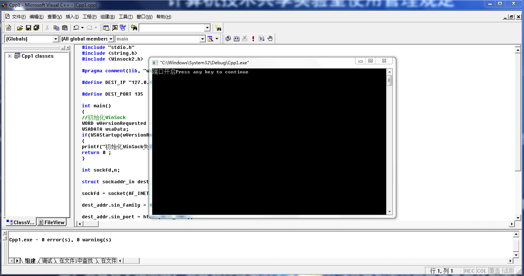Viewport: 524px width, 276px height.
Task: Maximize the Cpp1.exe console window
Action: tap(371, 61)
